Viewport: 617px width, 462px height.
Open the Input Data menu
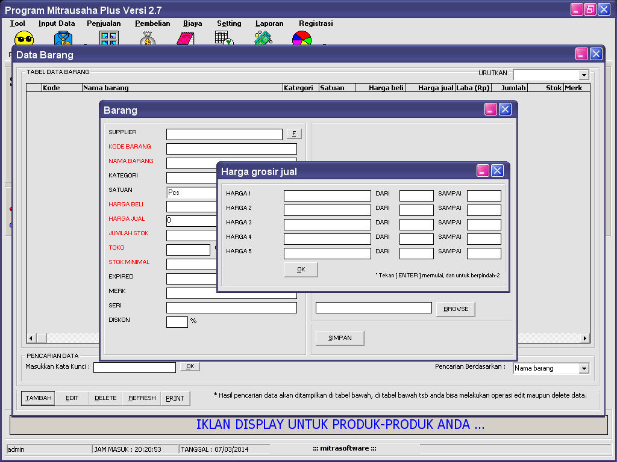coord(57,23)
